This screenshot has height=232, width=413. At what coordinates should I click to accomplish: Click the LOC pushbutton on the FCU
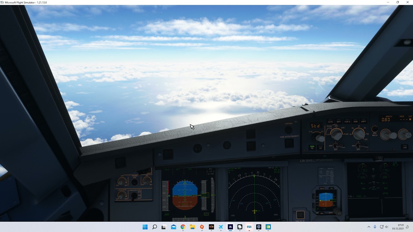(405, 147)
